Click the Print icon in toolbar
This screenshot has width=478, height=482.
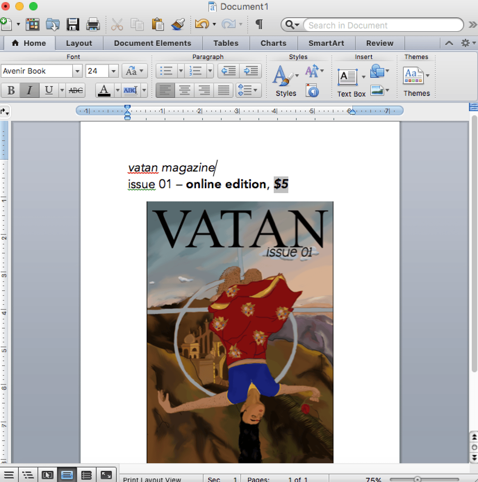coord(93,25)
